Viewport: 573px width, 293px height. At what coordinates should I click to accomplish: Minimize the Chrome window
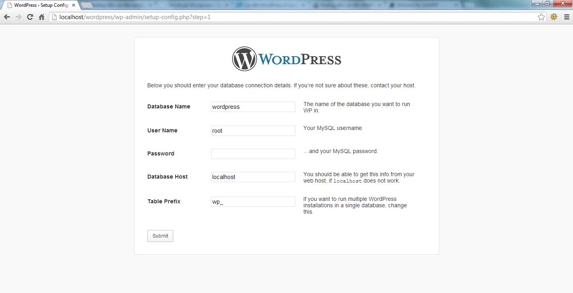(538, 3)
